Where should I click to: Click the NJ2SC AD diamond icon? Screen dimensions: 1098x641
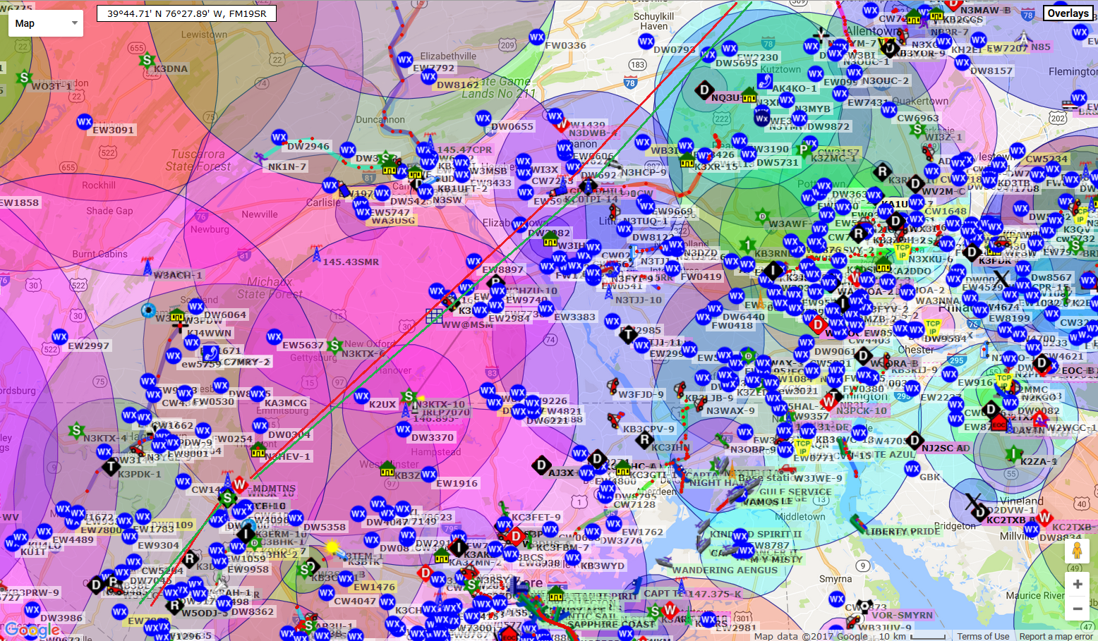915,441
